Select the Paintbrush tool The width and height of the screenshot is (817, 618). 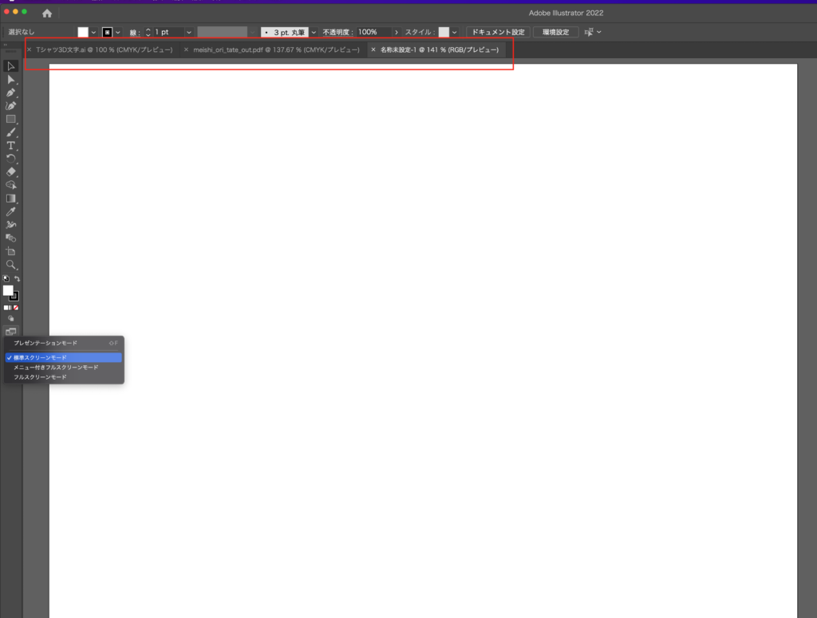point(11,132)
